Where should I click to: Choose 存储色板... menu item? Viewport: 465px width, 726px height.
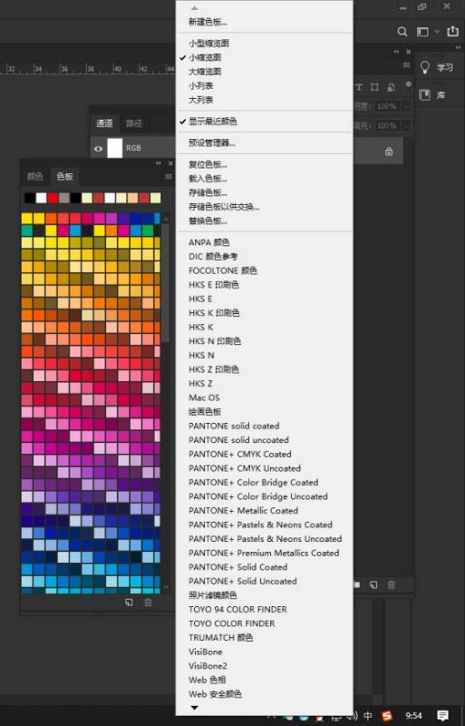(x=208, y=192)
